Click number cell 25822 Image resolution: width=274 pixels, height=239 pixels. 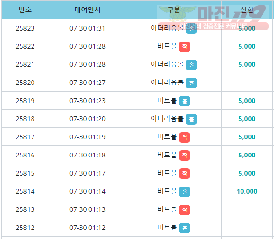[x=25, y=46]
